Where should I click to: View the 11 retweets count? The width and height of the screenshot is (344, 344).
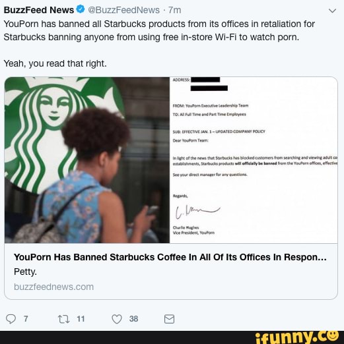(81, 319)
